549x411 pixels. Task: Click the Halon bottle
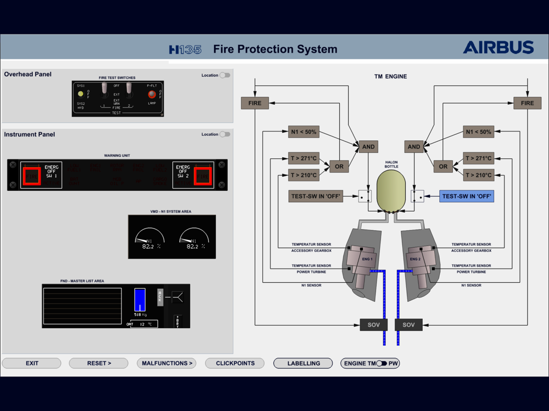pos(391,191)
